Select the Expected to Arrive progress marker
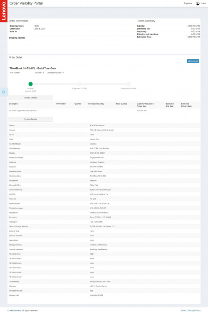 [129, 84]
